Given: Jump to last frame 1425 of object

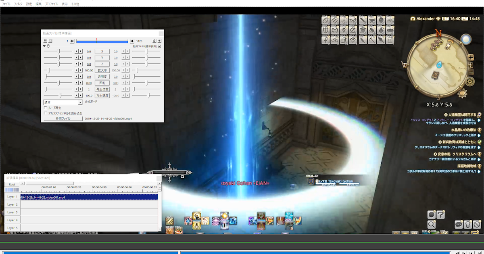Looking at the screenshot, I should pyautogui.click(x=132, y=41).
